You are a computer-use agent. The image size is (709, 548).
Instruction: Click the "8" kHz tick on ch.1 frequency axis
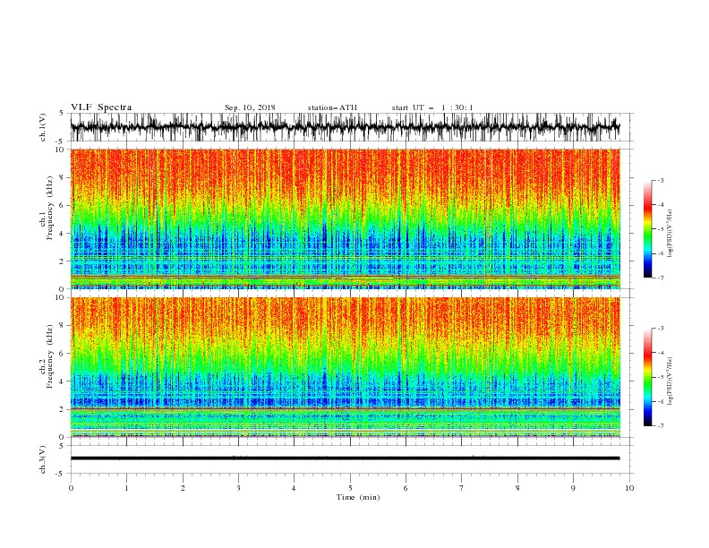pos(62,177)
